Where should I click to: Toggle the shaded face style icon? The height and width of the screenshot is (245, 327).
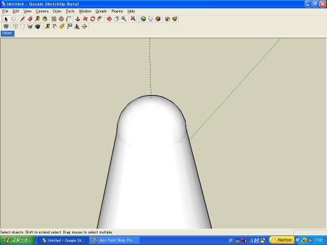pyautogui.click(x=30, y=27)
